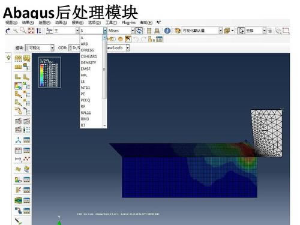The image size is (300, 225).
Task: Open the 动画(A) menu
Action: coord(61,23)
